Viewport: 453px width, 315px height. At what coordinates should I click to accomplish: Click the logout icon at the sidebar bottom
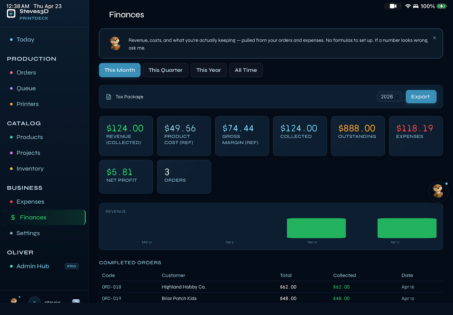coord(76,302)
